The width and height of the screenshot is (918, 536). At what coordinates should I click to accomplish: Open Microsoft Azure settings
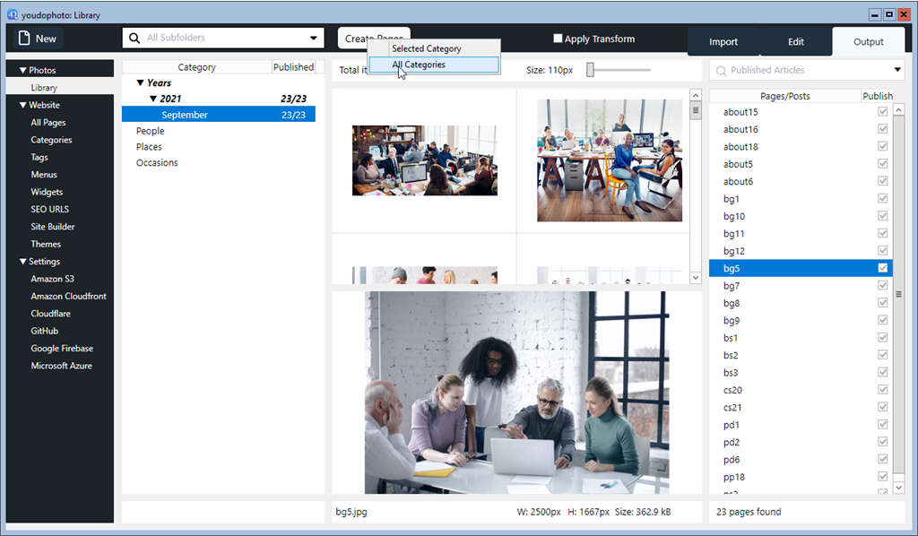click(x=62, y=366)
